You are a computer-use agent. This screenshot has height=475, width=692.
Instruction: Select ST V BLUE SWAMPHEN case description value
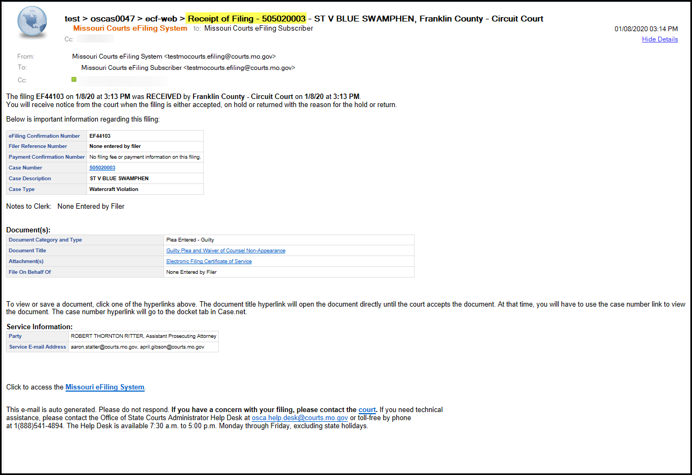(145, 179)
